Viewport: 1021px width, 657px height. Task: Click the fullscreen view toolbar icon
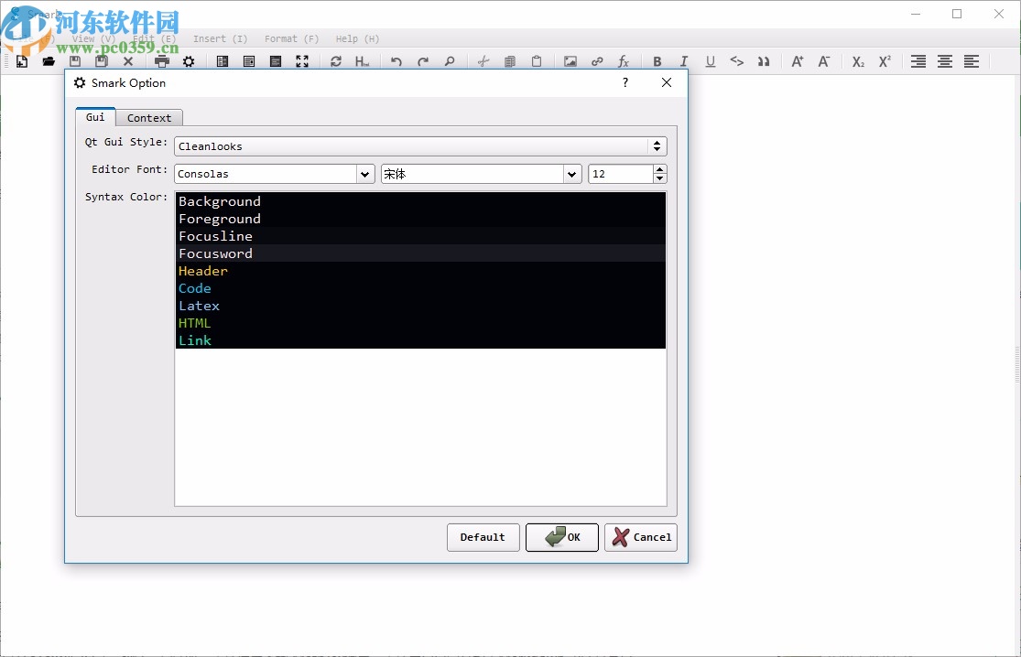coord(303,61)
